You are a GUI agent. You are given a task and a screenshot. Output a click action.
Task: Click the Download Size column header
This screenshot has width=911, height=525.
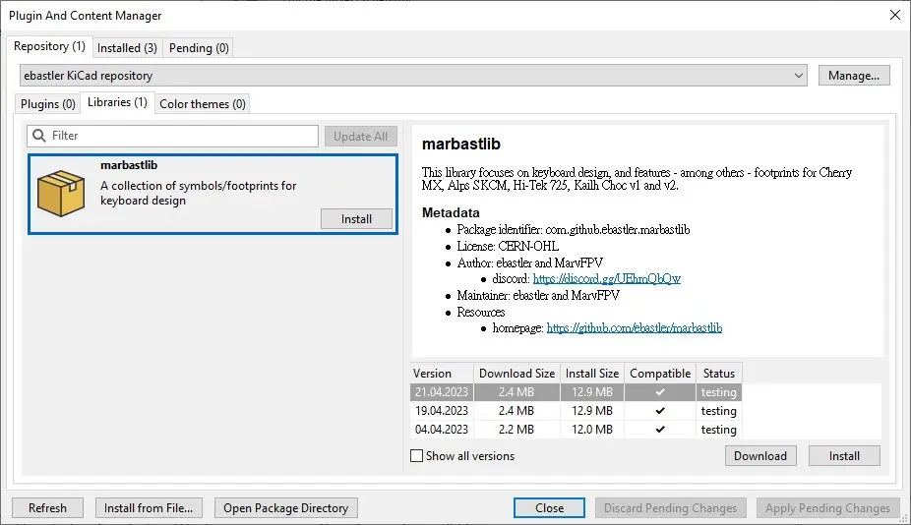tap(516, 374)
